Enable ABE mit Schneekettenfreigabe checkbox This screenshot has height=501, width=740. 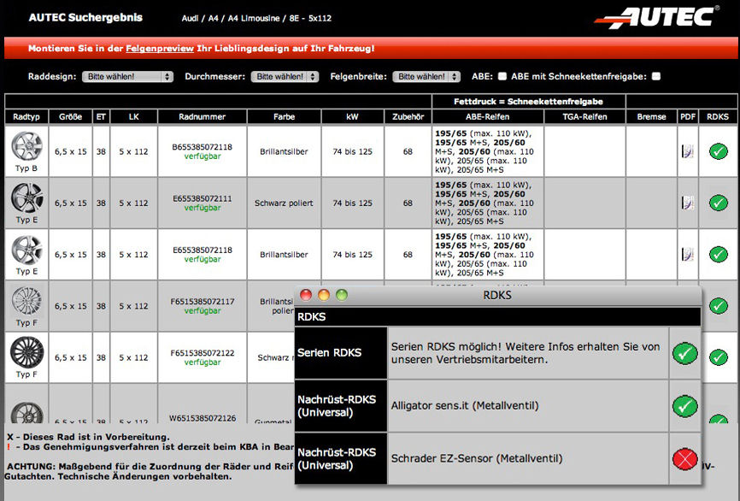coord(656,76)
